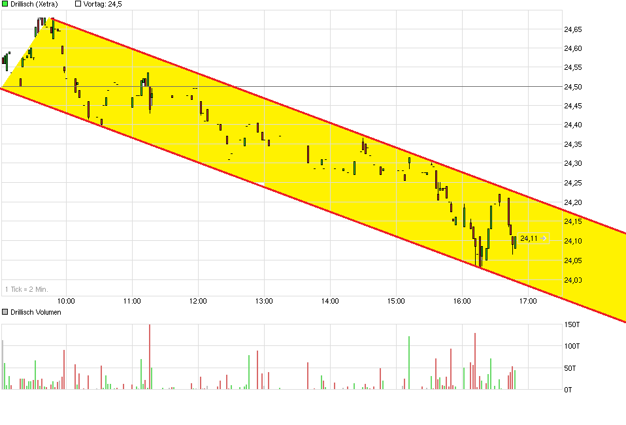Click the 24,60 price axis label
Image resolution: width=626 pixels, height=425 pixels.
click(x=572, y=49)
